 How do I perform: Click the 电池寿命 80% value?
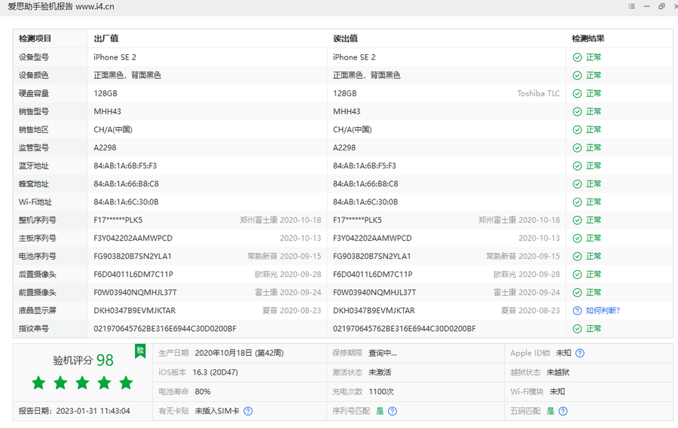pyautogui.click(x=203, y=392)
